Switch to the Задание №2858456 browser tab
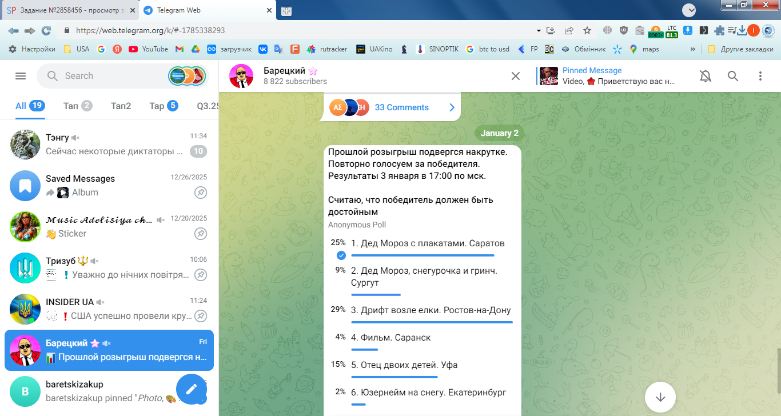 [x=70, y=10]
